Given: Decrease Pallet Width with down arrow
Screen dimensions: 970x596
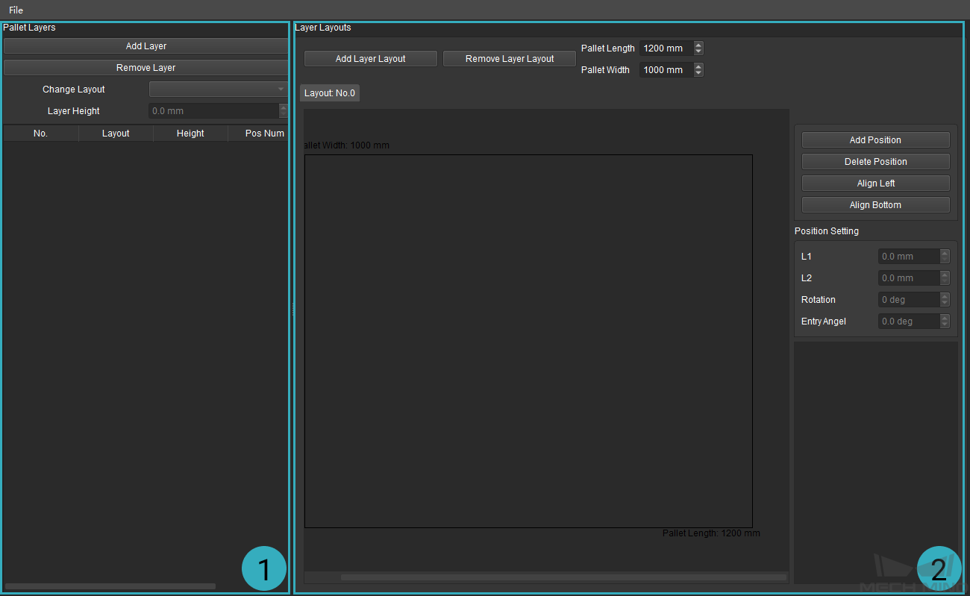Looking at the screenshot, I should pyautogui.click(x=698, y=73).
